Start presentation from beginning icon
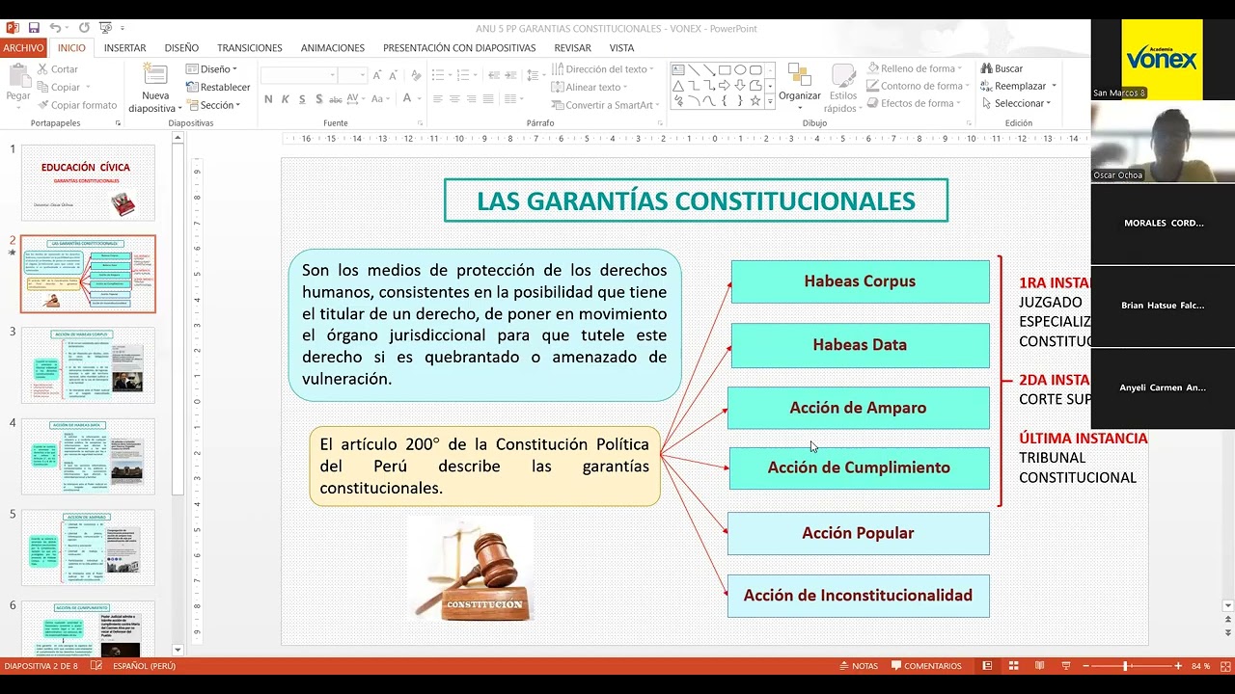 click(104, 28)
